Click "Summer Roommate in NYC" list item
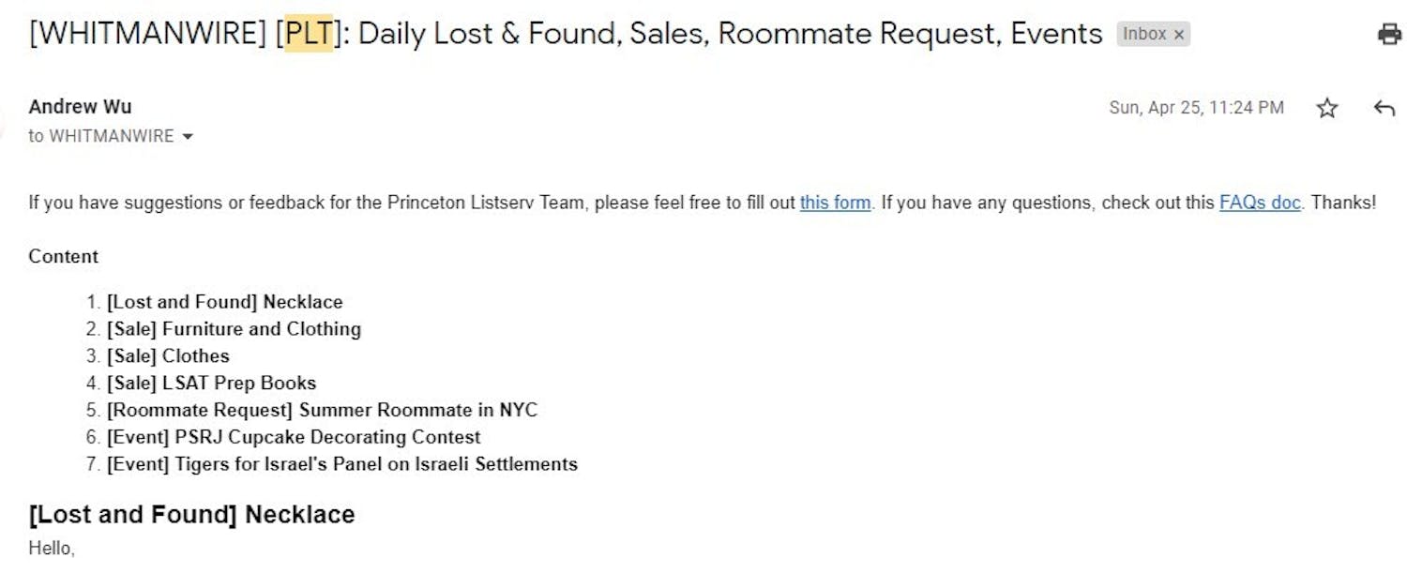The width and height of the screenshot is (1407, 573). [322, 411]
